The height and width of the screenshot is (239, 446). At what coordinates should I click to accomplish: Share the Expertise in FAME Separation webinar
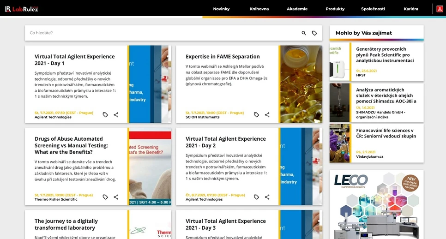267,115
